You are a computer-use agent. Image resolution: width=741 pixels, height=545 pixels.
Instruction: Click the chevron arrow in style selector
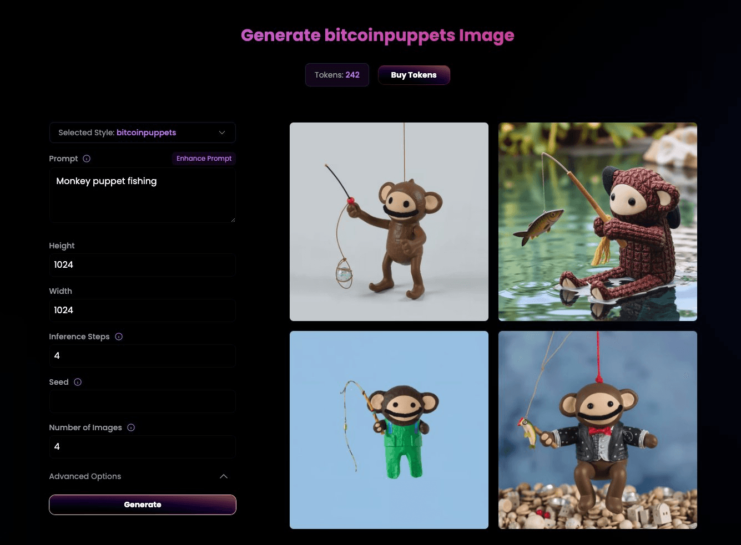click(x=222, y=133)
